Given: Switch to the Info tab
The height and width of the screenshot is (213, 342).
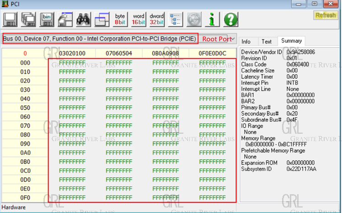Looking at the screenshot, I should click(x=246, y=42).
